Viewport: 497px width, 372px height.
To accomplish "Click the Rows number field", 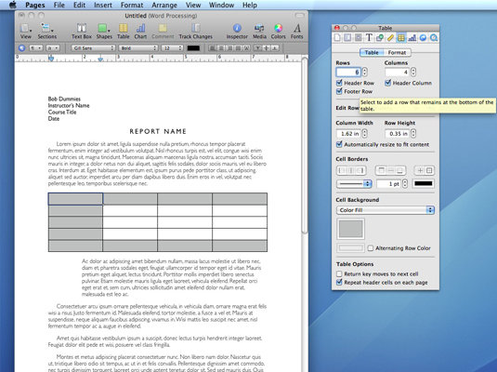I will pyautogui.click(x=348, y=72).
